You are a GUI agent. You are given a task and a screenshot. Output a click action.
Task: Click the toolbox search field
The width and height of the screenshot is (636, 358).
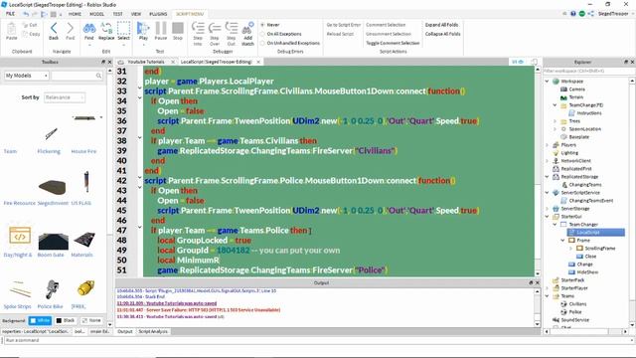[77, 76]
